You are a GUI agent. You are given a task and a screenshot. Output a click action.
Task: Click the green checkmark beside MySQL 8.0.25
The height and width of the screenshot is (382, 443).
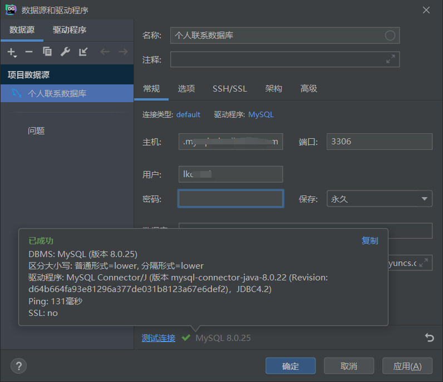pyautogui.click(x=186, y=338)
